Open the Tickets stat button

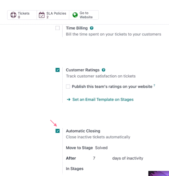coord(22,15)
